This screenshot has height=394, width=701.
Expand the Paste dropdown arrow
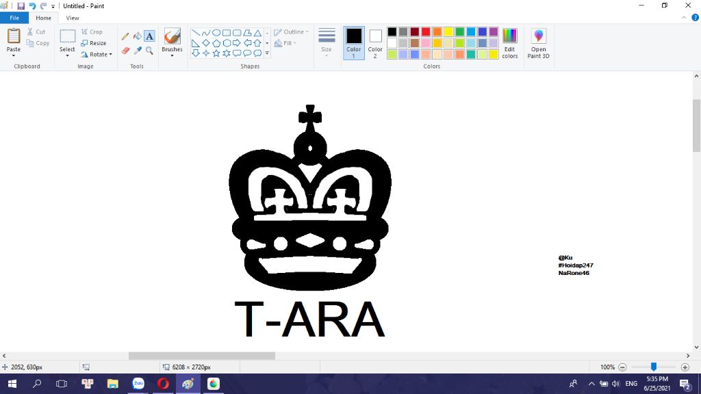pos(14,56)
